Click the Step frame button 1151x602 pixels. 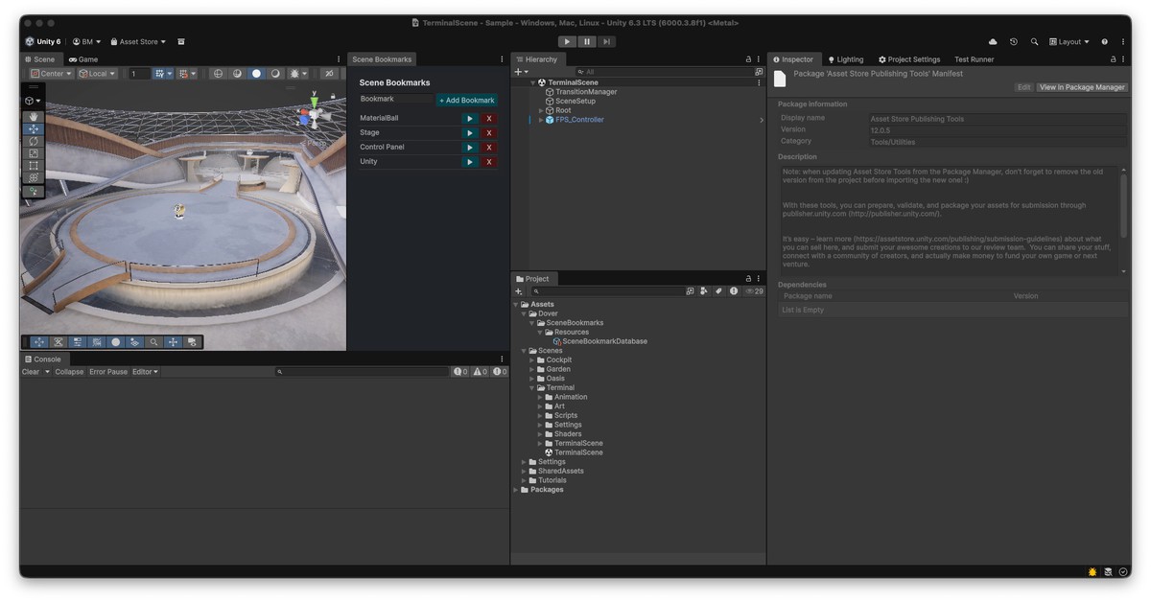(x=606, y=42)
